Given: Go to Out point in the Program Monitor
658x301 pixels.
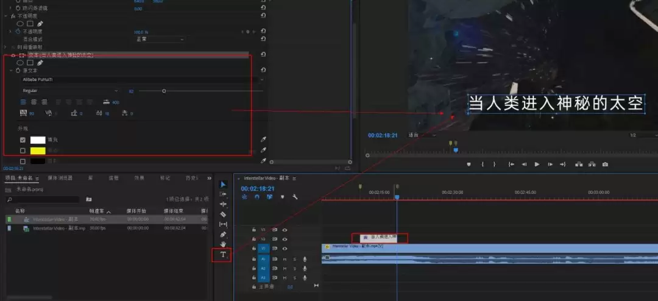Looking at the screenshot, I should click(x=563, y=165).
